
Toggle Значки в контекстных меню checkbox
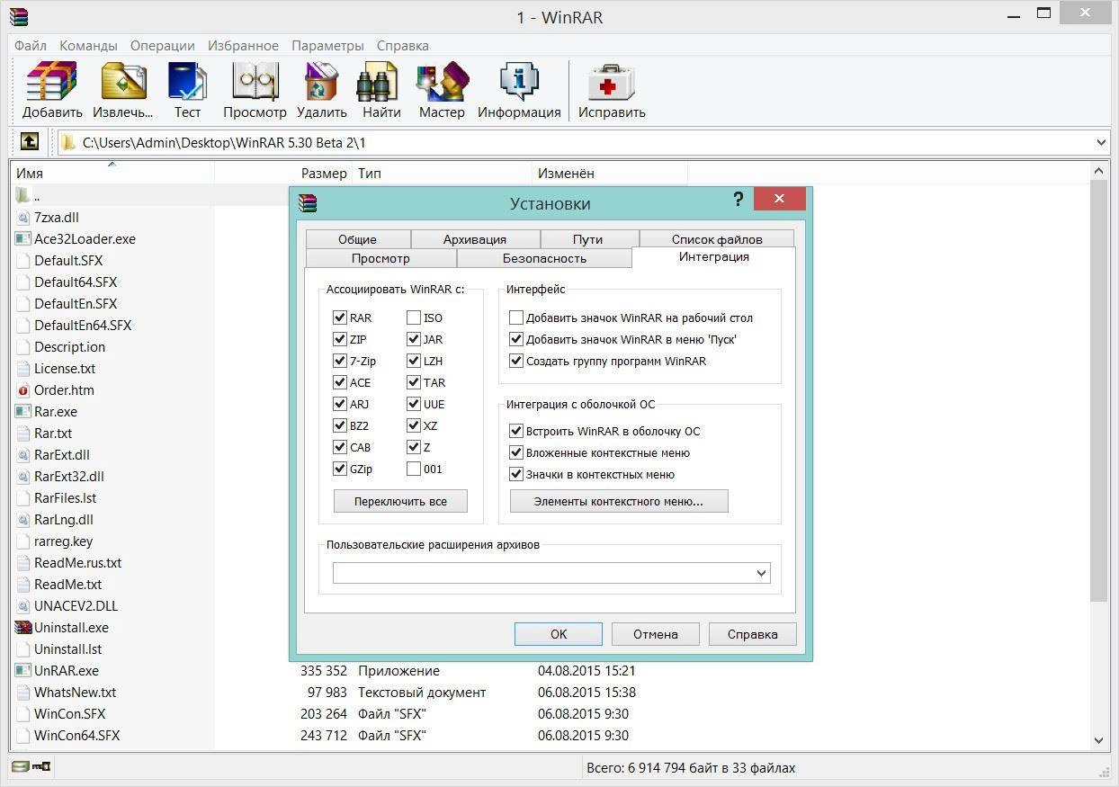516,474
